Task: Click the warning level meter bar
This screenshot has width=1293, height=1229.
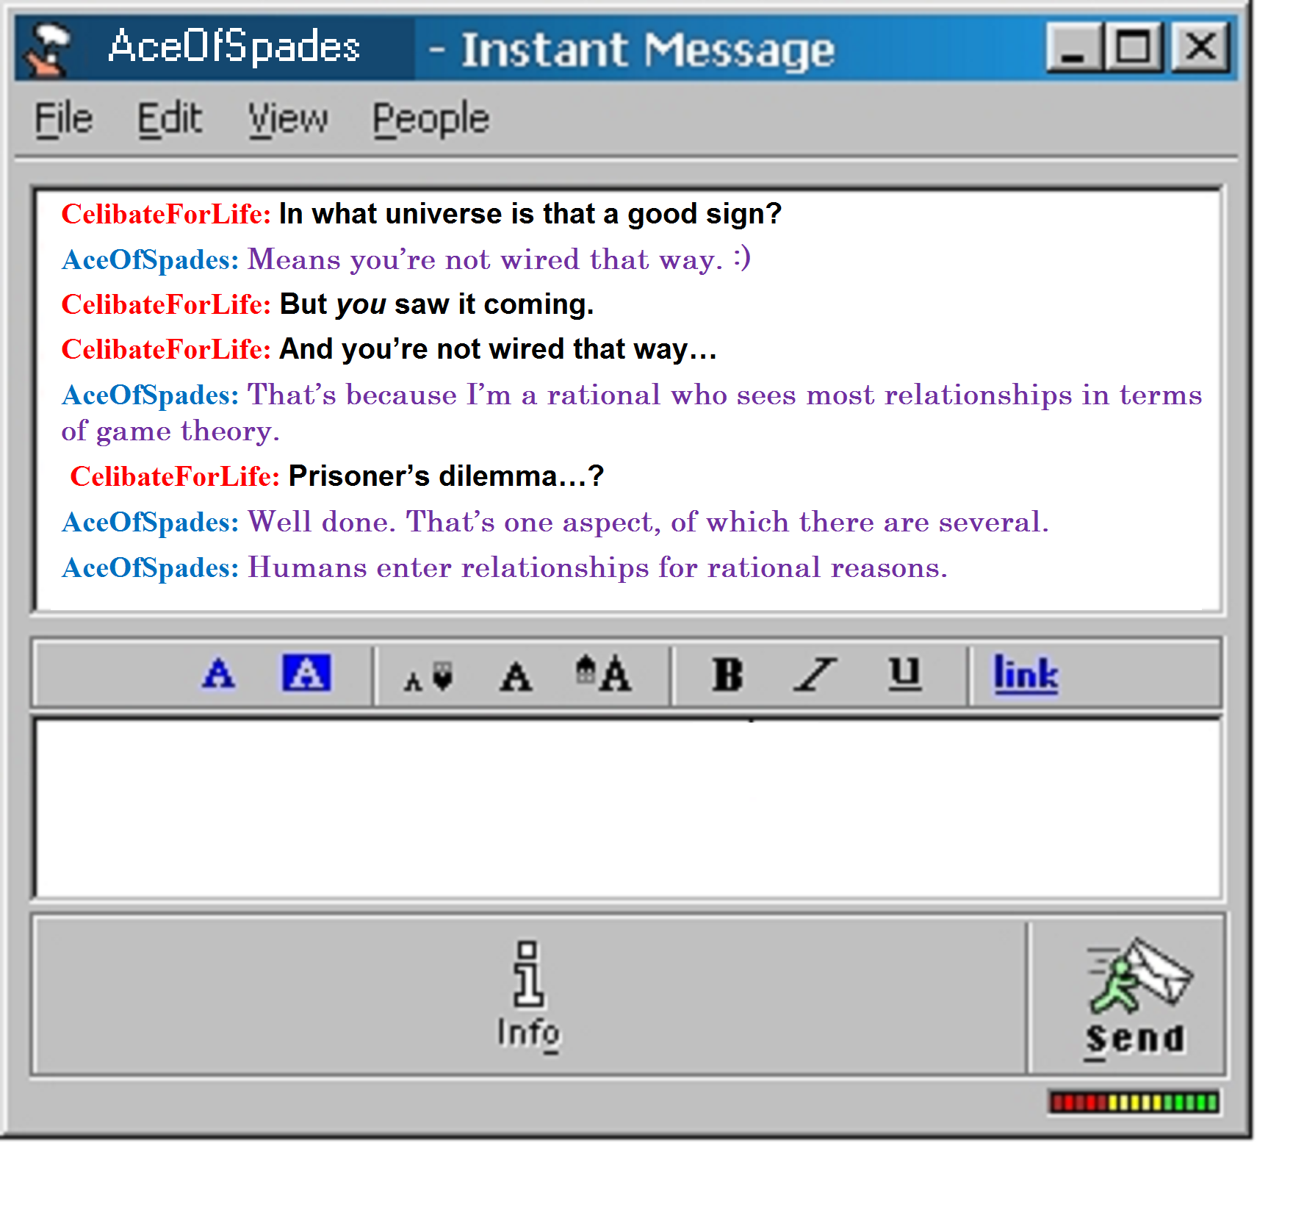Action: coord(1134,1102)
